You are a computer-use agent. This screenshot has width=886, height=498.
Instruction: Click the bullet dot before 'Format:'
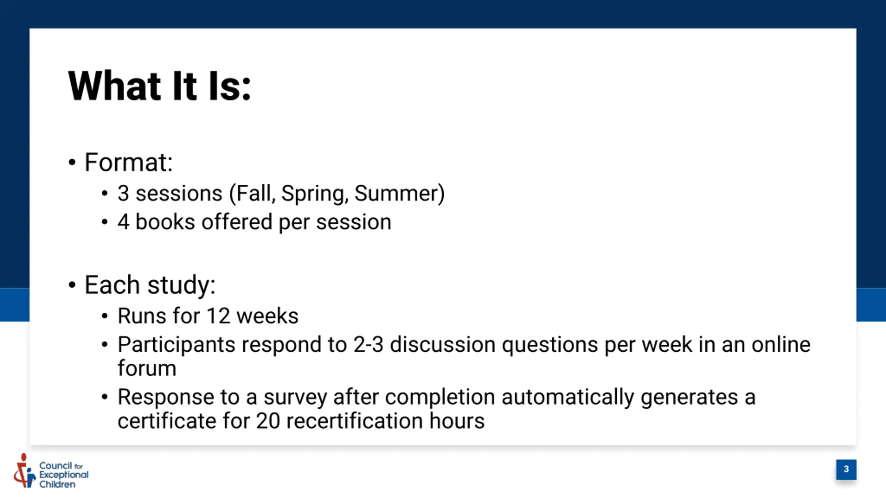[72, 162]
